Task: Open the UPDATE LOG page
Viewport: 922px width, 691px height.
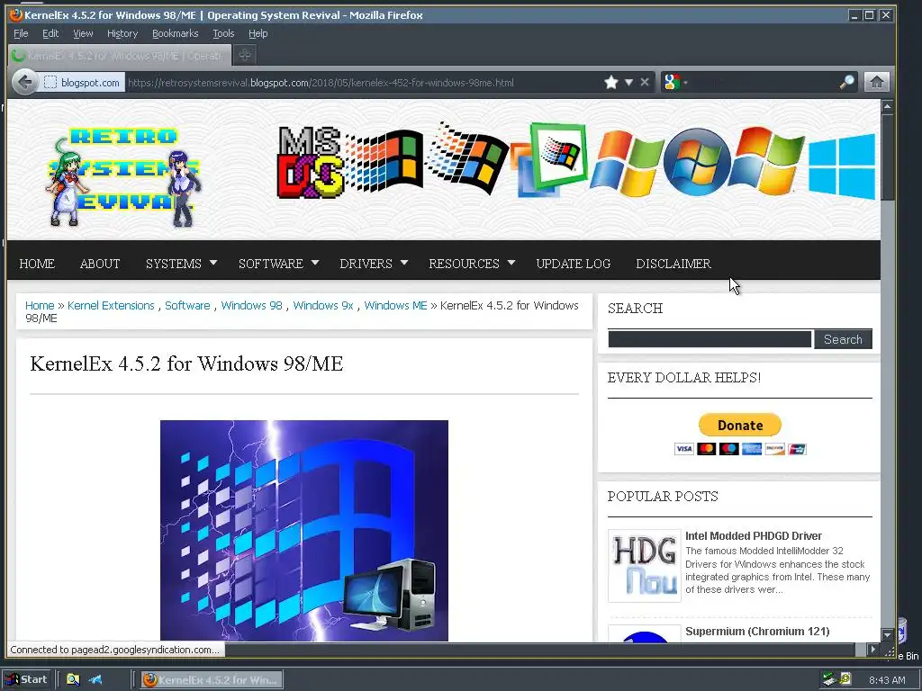Action: pos(574,264)
